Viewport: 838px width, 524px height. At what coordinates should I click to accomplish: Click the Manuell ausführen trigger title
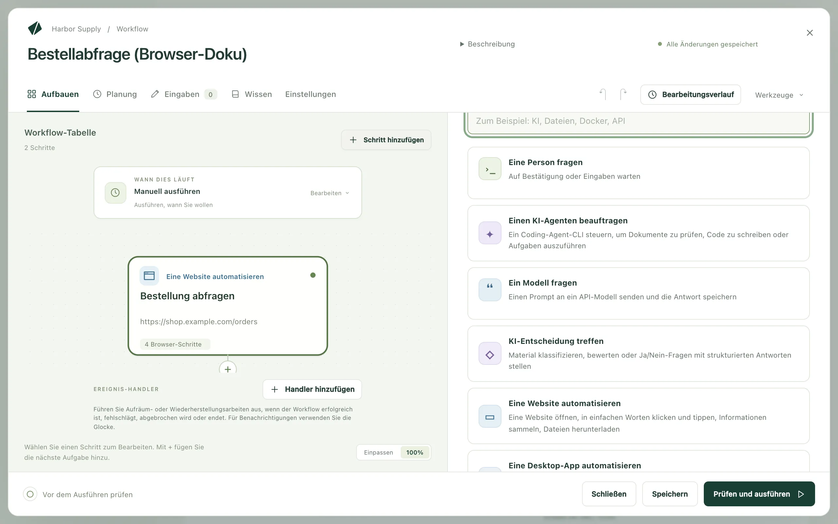[167, 191]
